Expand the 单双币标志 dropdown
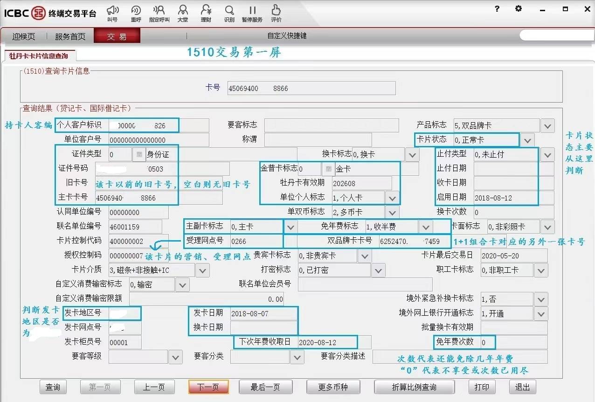Screen dimensions: 595x402 (x=392, y=212)
